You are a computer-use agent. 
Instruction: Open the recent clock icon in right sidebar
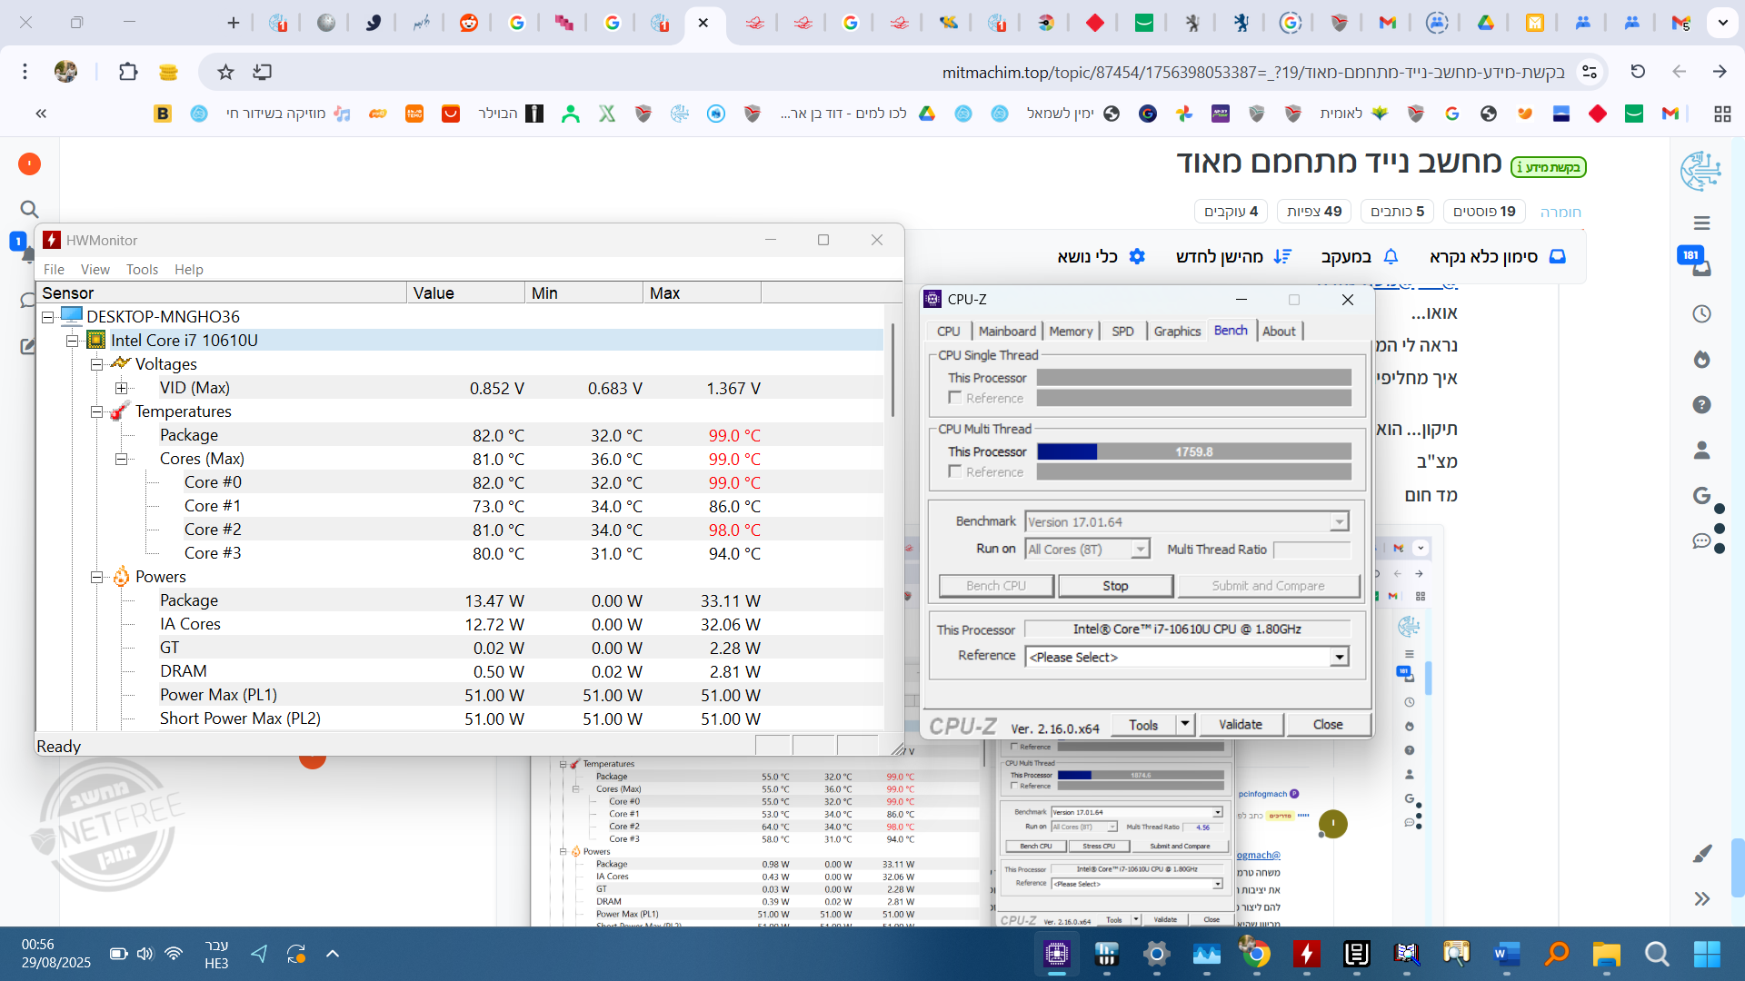[x=1702, y=314]
